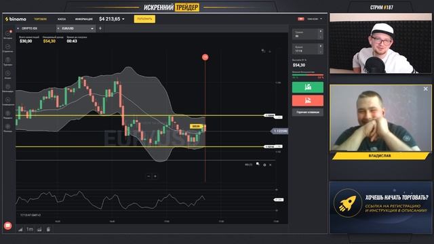This screenshot has height=244, width=434.
Task: Click the small red badge in header
Action: (x=301, y=19)
